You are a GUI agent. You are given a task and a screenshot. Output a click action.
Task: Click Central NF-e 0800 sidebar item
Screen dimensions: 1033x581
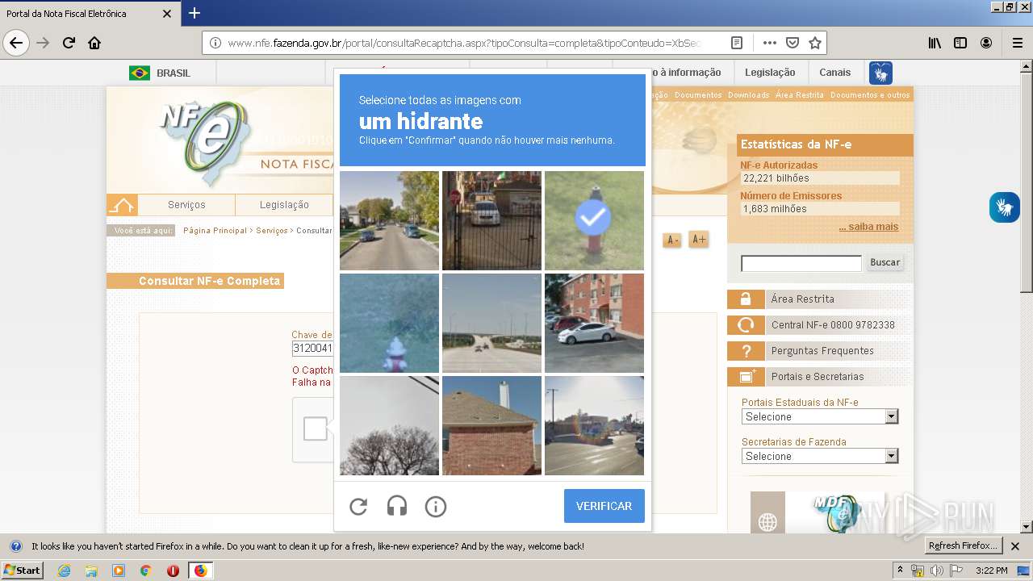[x=819, y=325]
